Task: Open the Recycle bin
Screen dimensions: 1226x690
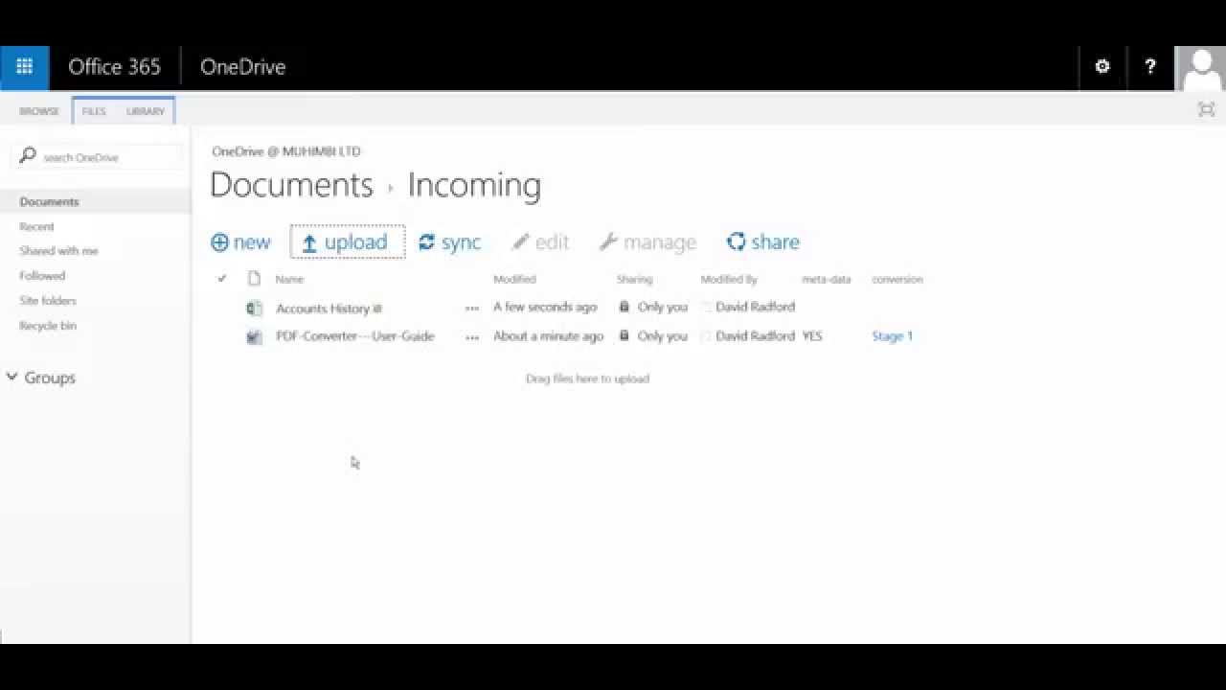Action: pyautogui.click(x=48, y=326)
